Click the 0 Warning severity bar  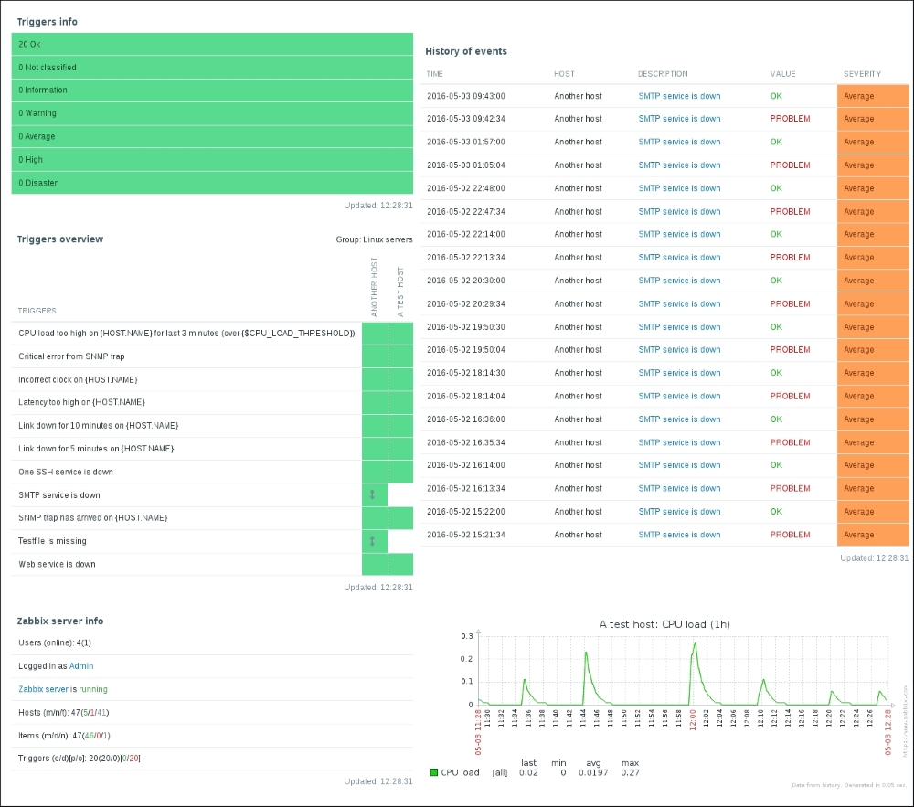(x=212, y=113)
